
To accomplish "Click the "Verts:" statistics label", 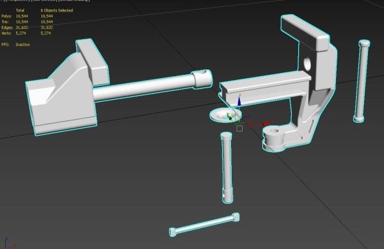I will click(6, 33).
